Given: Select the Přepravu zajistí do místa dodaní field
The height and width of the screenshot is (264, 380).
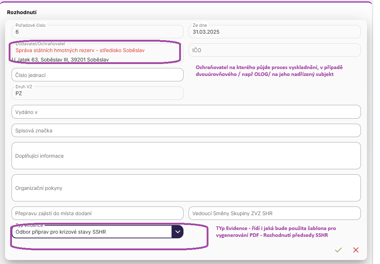Looking at the screenshot, I should (97, 213).
